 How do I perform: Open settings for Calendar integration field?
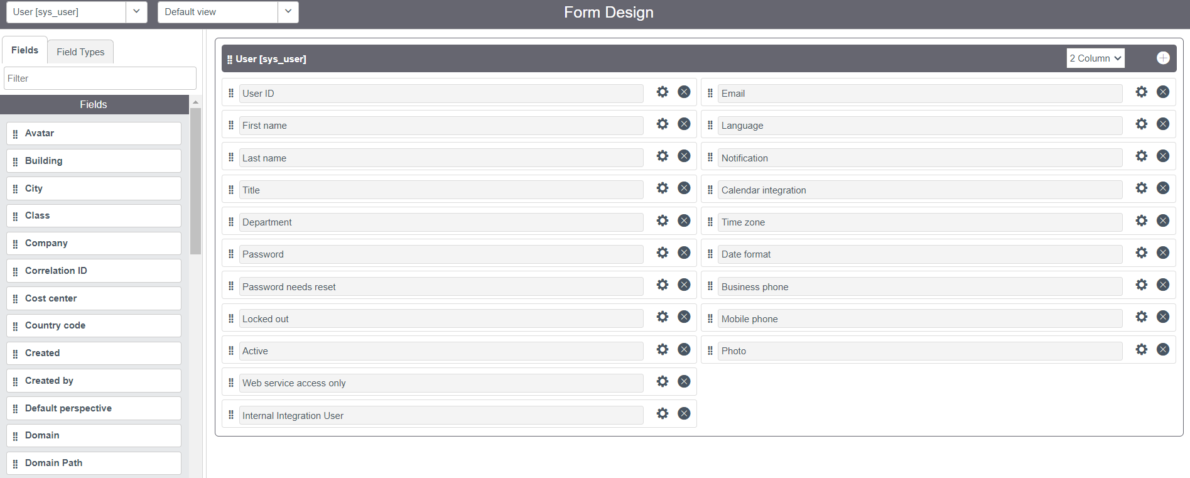(x=1141, y=188)
